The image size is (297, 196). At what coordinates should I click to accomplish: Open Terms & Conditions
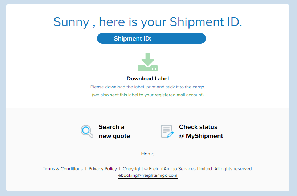pos(63,168)
